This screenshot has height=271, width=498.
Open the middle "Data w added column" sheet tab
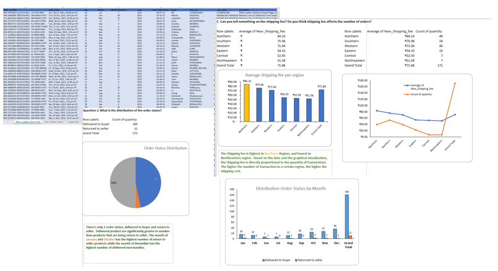(54, 122)
